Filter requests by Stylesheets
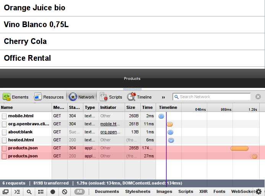This screenshot has height=196, width=265. 138,192
